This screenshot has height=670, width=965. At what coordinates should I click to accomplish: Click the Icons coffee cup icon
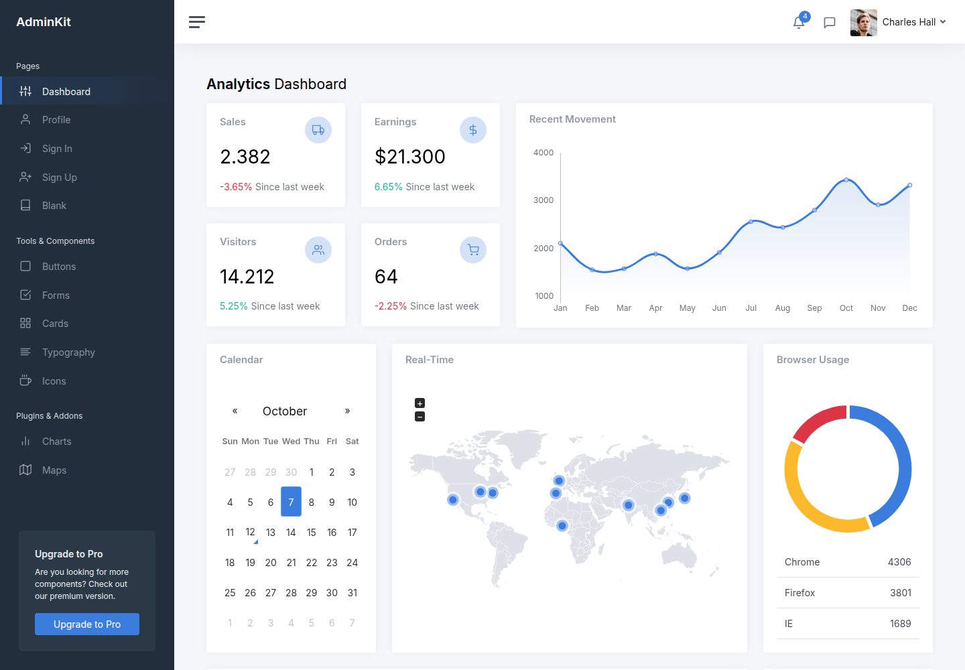(25, 381)
